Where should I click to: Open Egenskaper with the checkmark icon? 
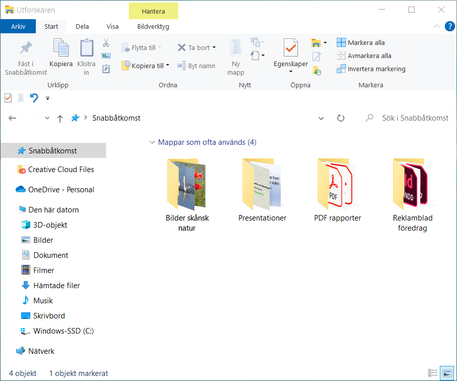coord(290,48)
